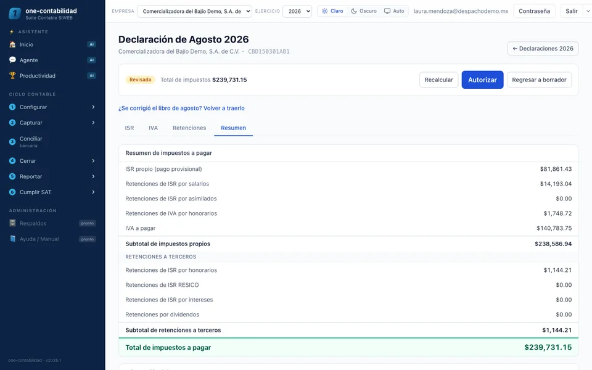Viewport: 592px width, 370px height.
Task: Switch to the Oscuro dark theme
Action: pyautogui.click(x=364, y=11)
